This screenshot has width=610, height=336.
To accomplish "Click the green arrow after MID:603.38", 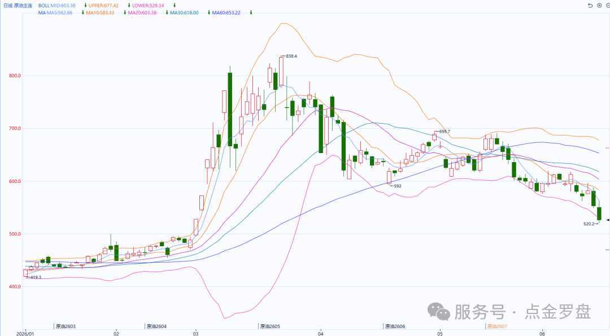I will [x=85, y=6].
